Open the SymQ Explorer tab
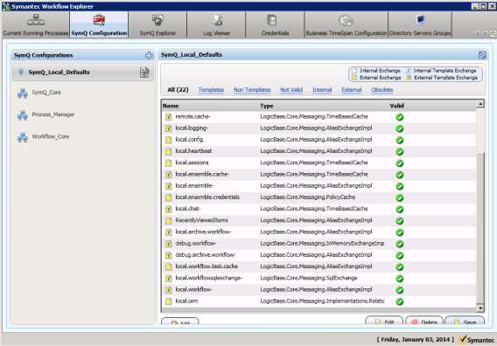Image resolution: width=497 pixels, height=346 pixels. click(x=157, y=25)
